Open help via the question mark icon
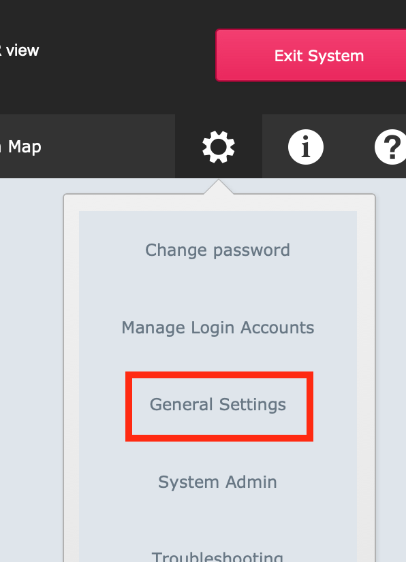 [x=390, y=147]
